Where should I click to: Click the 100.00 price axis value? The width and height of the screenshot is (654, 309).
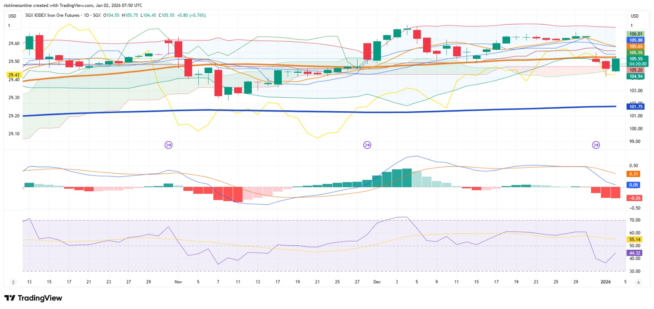(636, 129)
